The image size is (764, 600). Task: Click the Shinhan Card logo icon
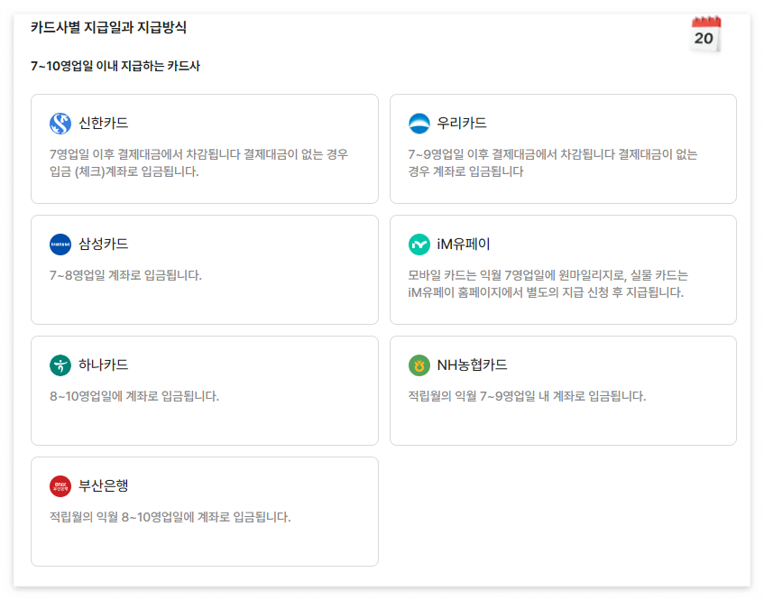pos(58,120)
